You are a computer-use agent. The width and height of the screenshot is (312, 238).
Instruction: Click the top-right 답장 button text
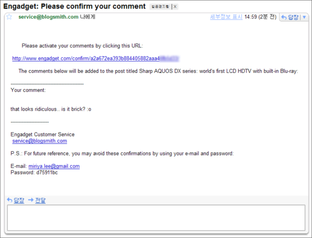[294, 17]
